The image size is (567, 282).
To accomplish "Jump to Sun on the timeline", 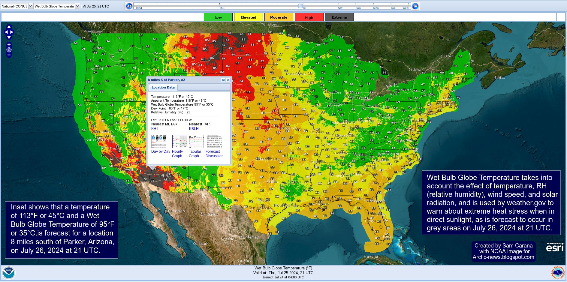I will [358, 8].
